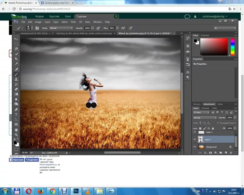Switch to the Channels tab
Image resolution: width=244 pixels, height=195 pixels.
[205, 108]
